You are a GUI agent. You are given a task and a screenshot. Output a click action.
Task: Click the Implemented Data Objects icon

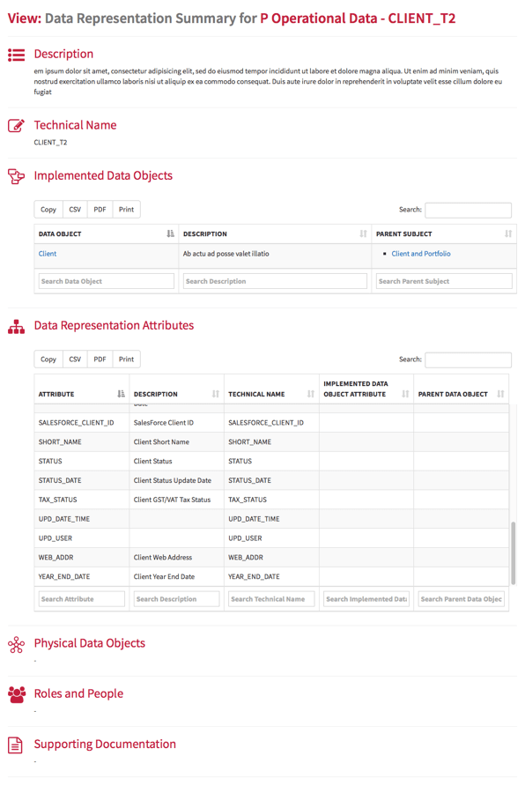click(16, 176)
